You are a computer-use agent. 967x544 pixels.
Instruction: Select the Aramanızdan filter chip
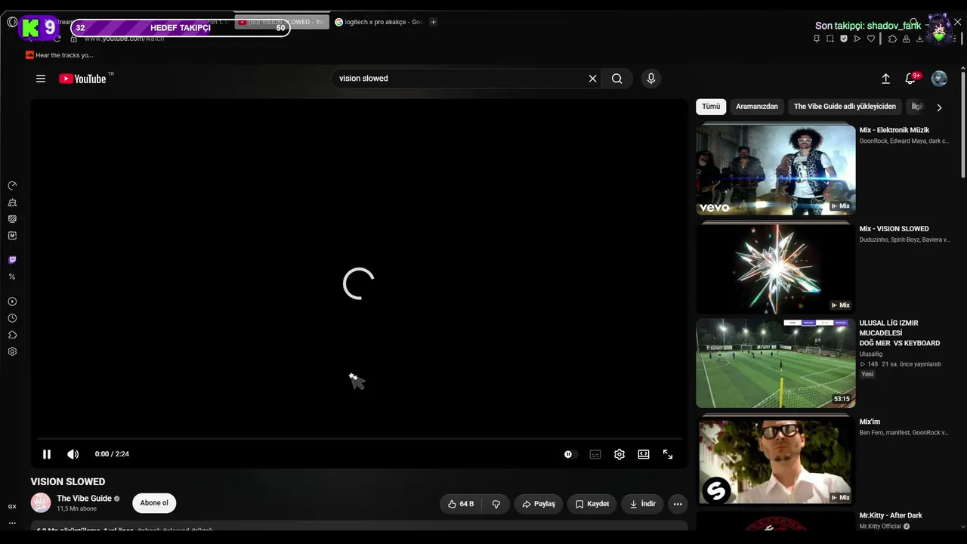(757, 107)
